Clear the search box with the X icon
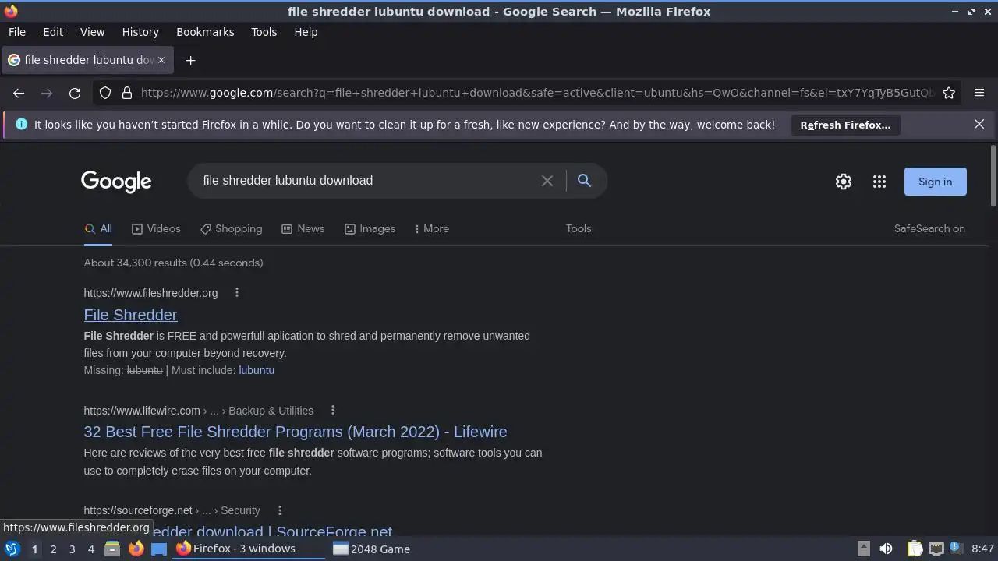 click(547, 181)
